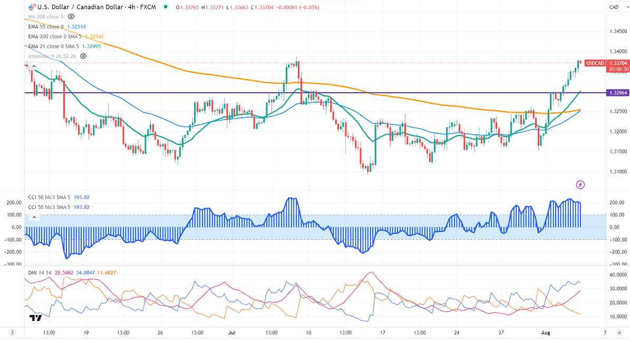The image size is (630, 340).
Task: Click the 40.0000 DMI scale label
Action: 618,275
